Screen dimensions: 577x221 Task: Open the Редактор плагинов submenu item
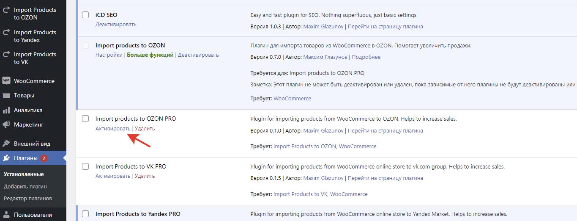pyautogui.click(x=28, y=198)
